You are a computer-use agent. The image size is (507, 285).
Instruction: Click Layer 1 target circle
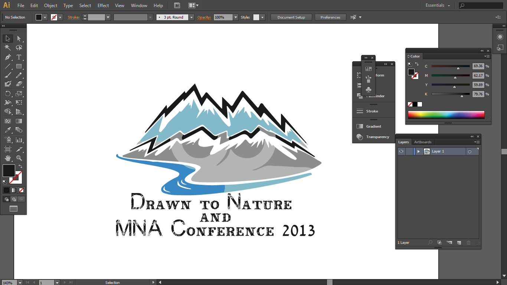click(470, 151)
